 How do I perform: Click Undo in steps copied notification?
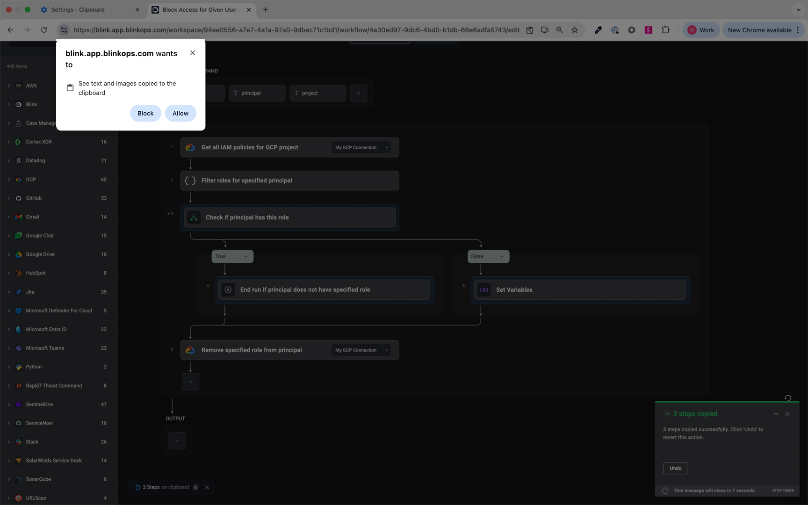(x=676, y=468)
